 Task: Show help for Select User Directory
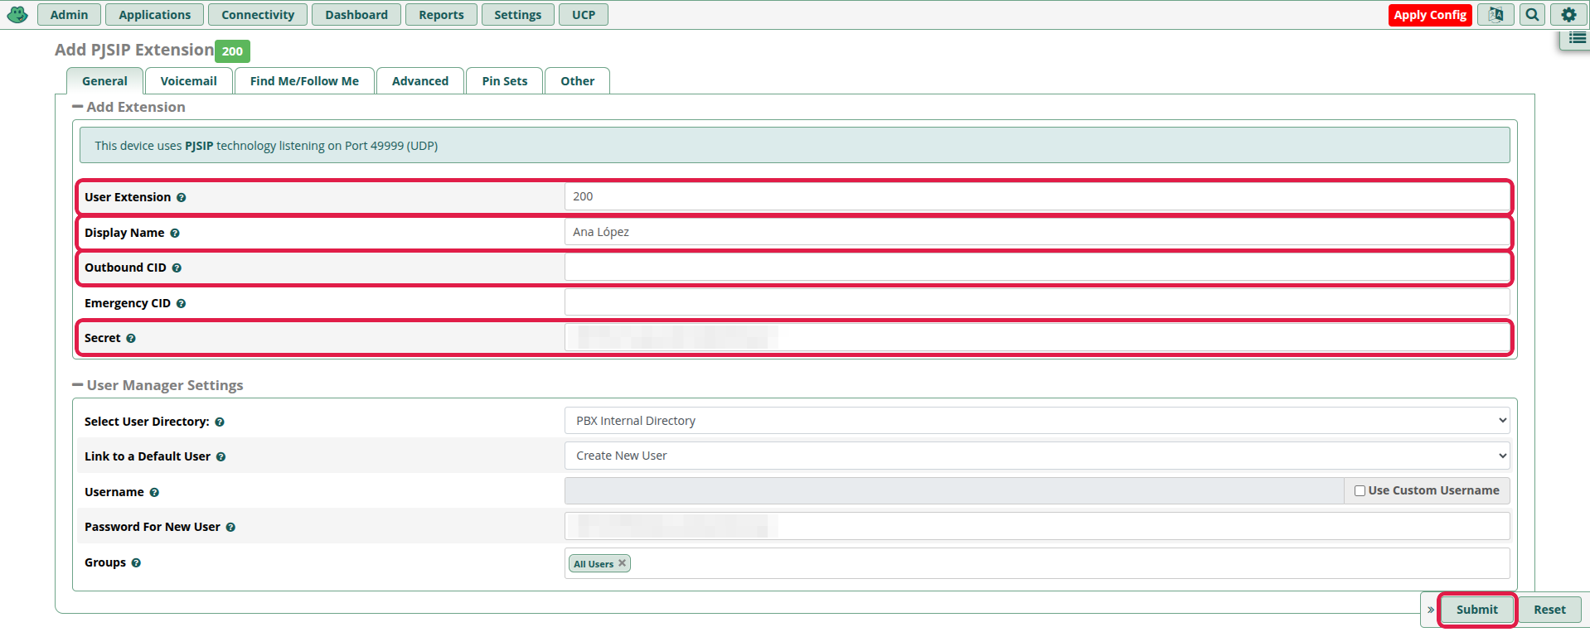[x=220, y=422]
